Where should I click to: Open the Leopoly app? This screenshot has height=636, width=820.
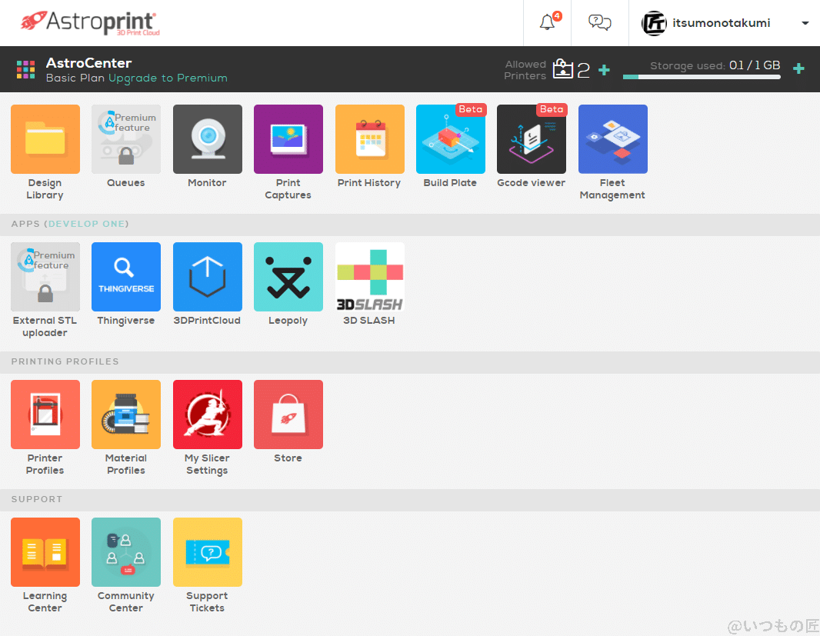pyautogui.click(x=288, y=277)
